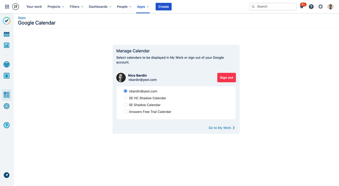Click the Nico Bardin name text

click(x=137, y=75)
